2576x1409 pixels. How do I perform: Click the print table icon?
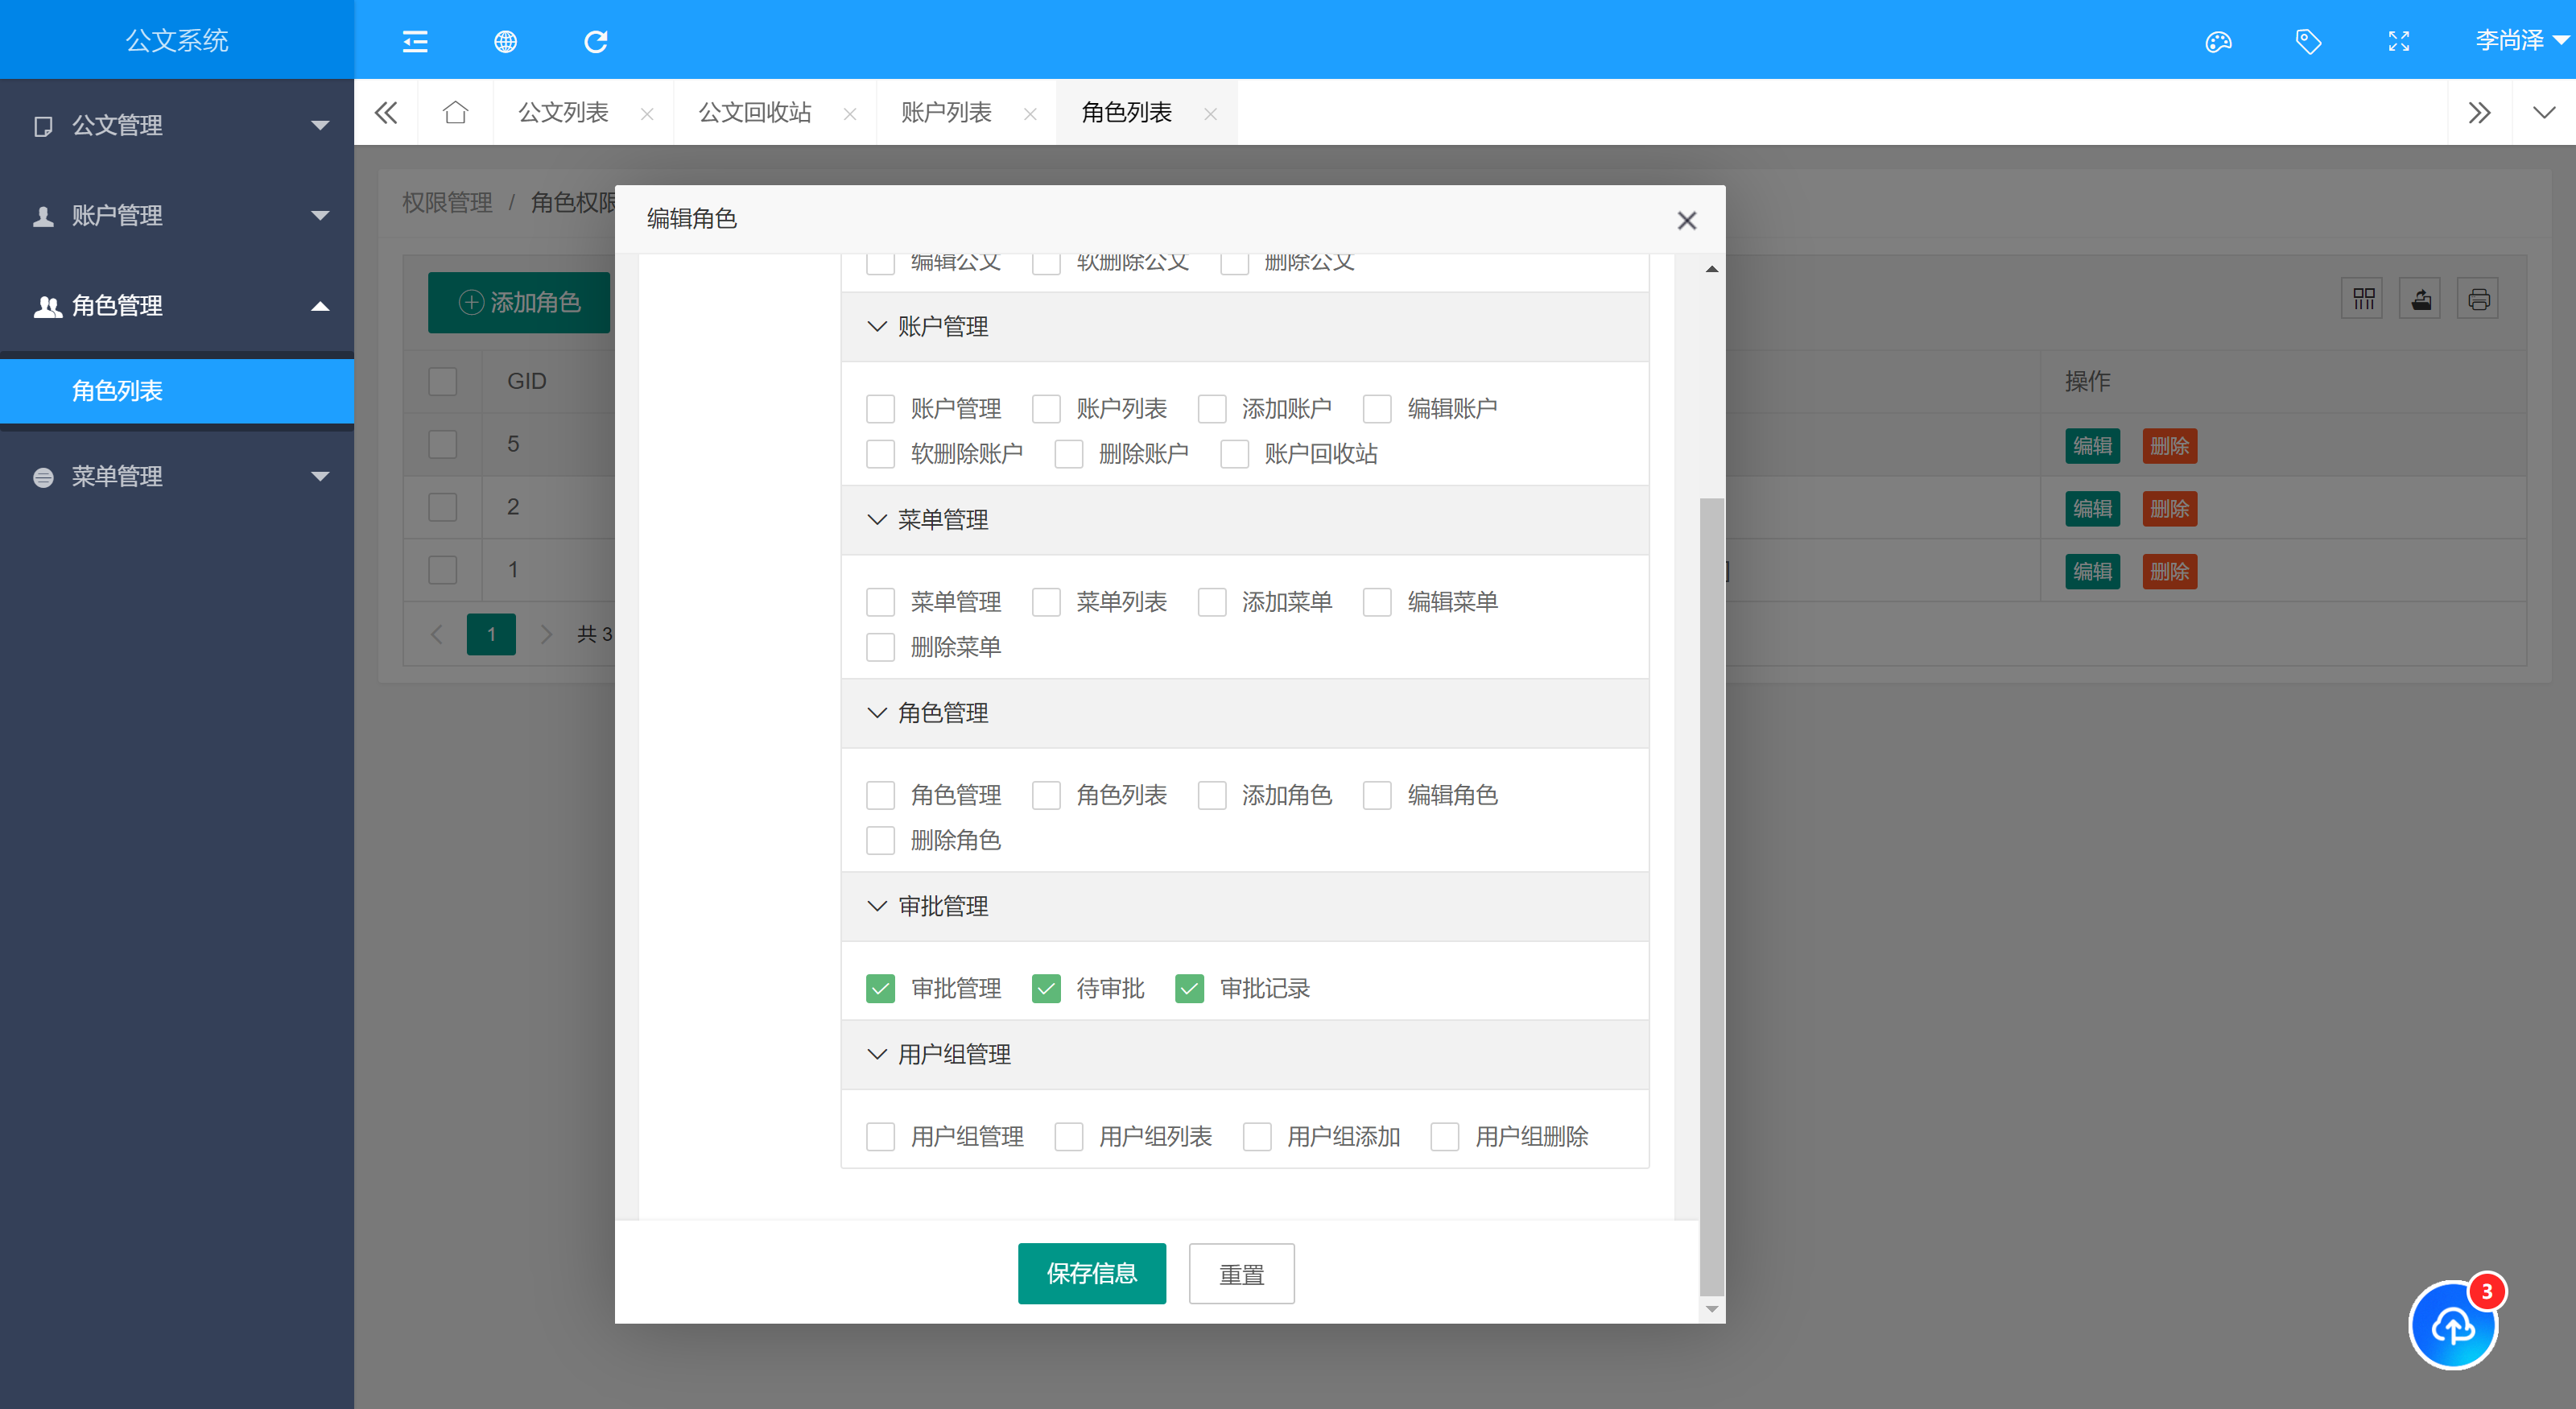[x=2478, y=299]
